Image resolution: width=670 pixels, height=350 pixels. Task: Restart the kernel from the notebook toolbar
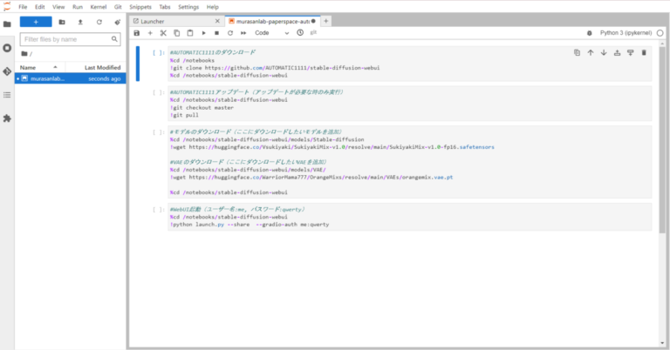pyautogui.click(x=230, y=33)
